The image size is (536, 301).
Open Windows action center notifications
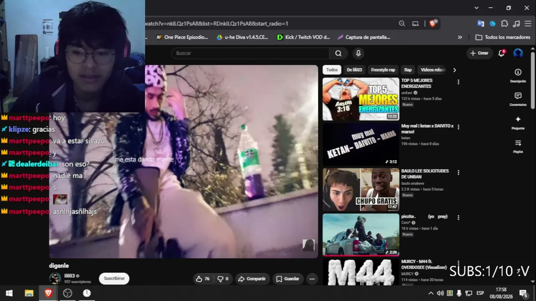click(523, 293)
